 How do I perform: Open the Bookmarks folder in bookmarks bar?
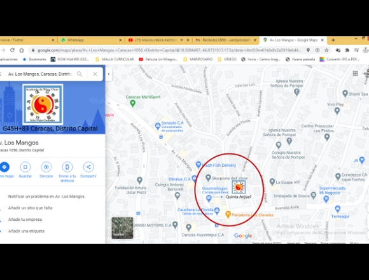tap(34, 59)
